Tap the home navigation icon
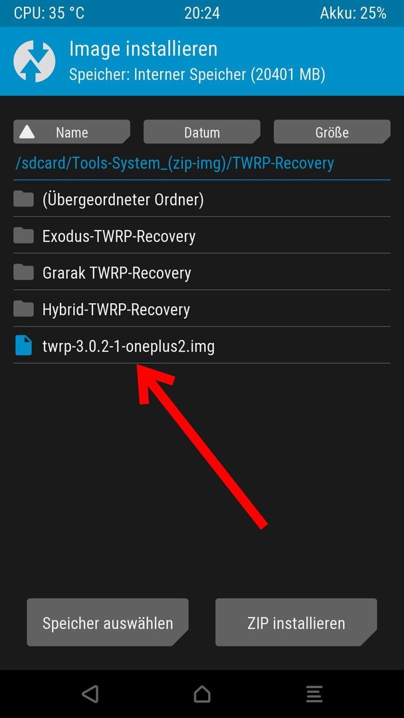The width and height of the screenshot is (404, 718). click(202, 694)
